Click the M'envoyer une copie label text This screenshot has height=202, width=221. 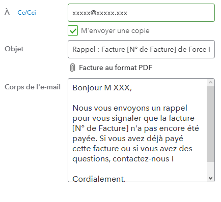(115, 30)
